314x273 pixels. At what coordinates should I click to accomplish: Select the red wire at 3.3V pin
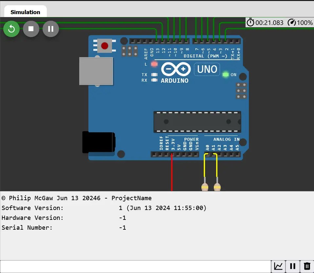click(x=172, y=173)
